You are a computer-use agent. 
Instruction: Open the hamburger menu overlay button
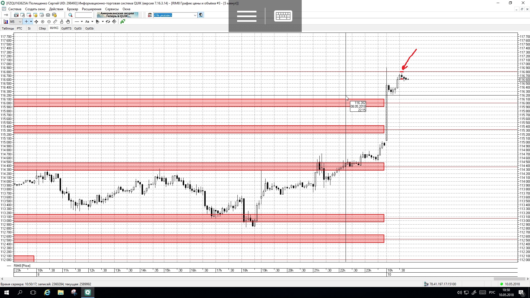(247, 16)
